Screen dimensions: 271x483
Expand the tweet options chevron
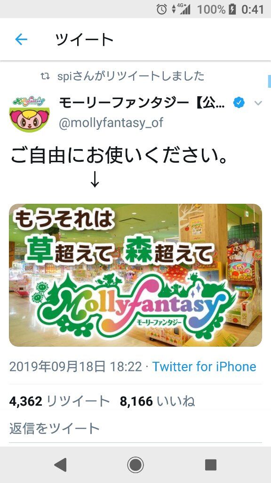258,103
